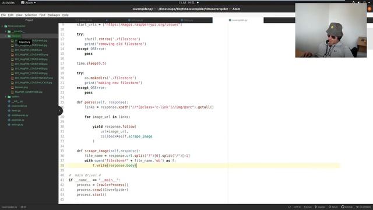Click line number 25 in the gutter

pos(62,102)
